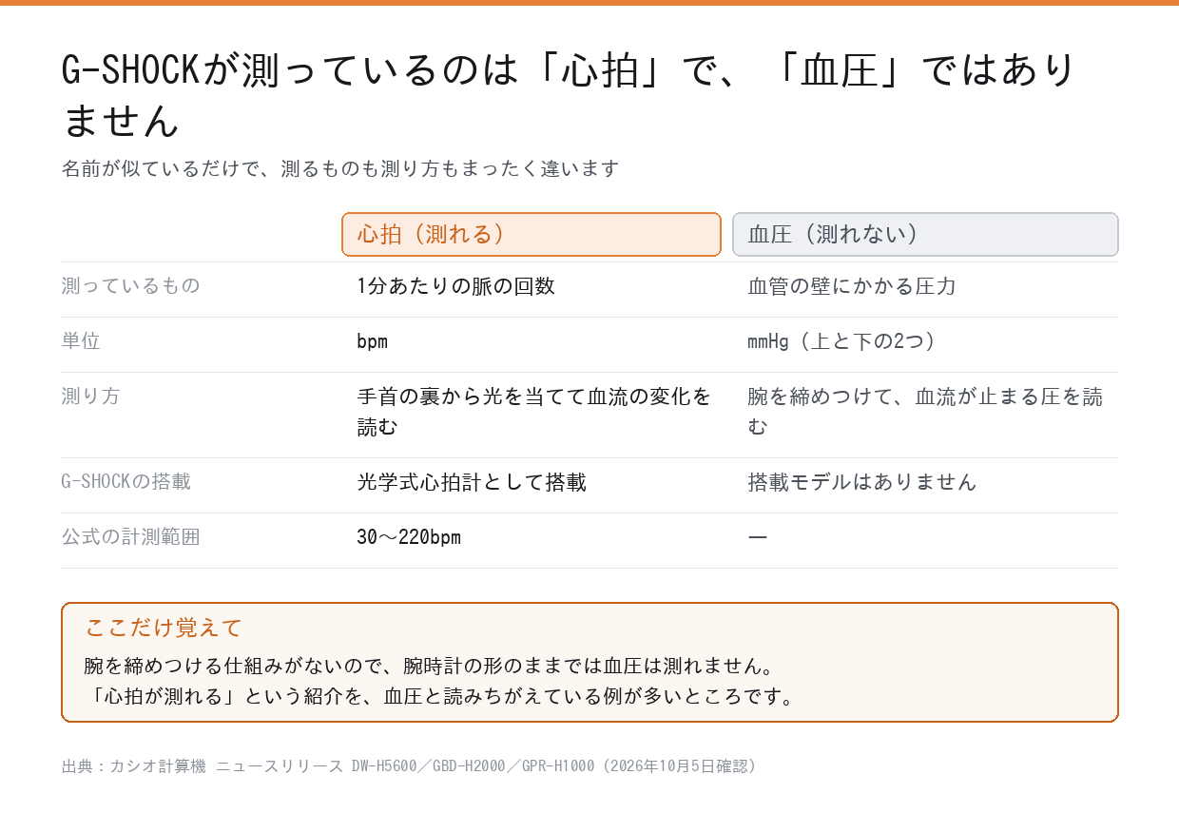The width and height of the screenshot is (1179, 813).
Task: Select the bpm unit cell
Action: tap(373, 341)
